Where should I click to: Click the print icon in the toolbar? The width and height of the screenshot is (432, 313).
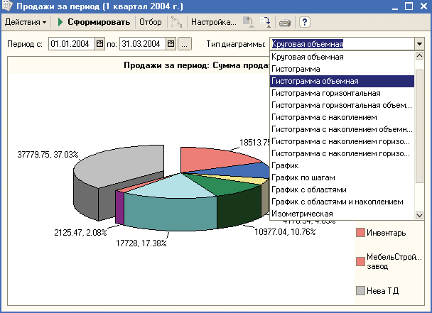pyautogui.click(x=285, y=22)
